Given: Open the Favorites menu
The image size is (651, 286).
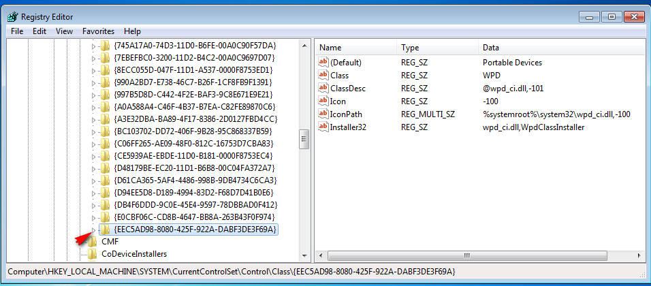Looking at the screenshot, I should (x=98, y=31).
